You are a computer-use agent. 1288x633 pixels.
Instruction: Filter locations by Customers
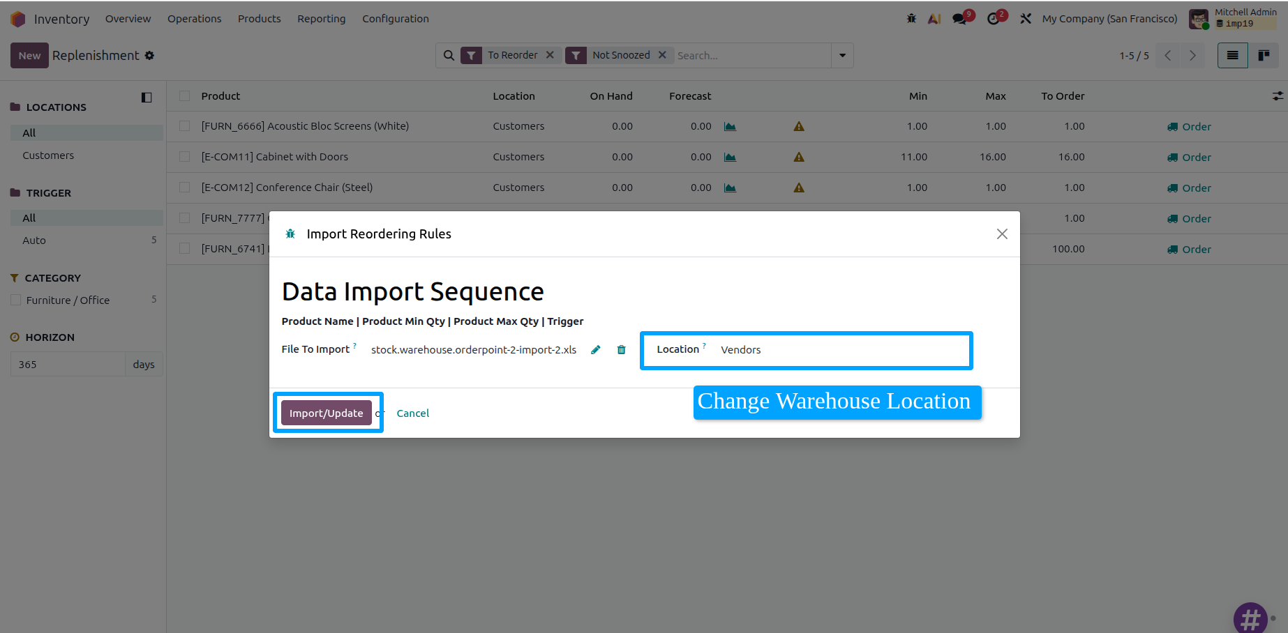click(48, 155)
